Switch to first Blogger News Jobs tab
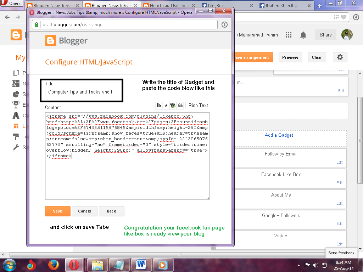The width and height of the screenshot is (363, 272). click(53, 6)
